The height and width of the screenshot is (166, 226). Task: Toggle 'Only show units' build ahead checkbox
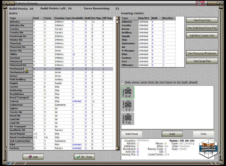(x=122, y=82)
